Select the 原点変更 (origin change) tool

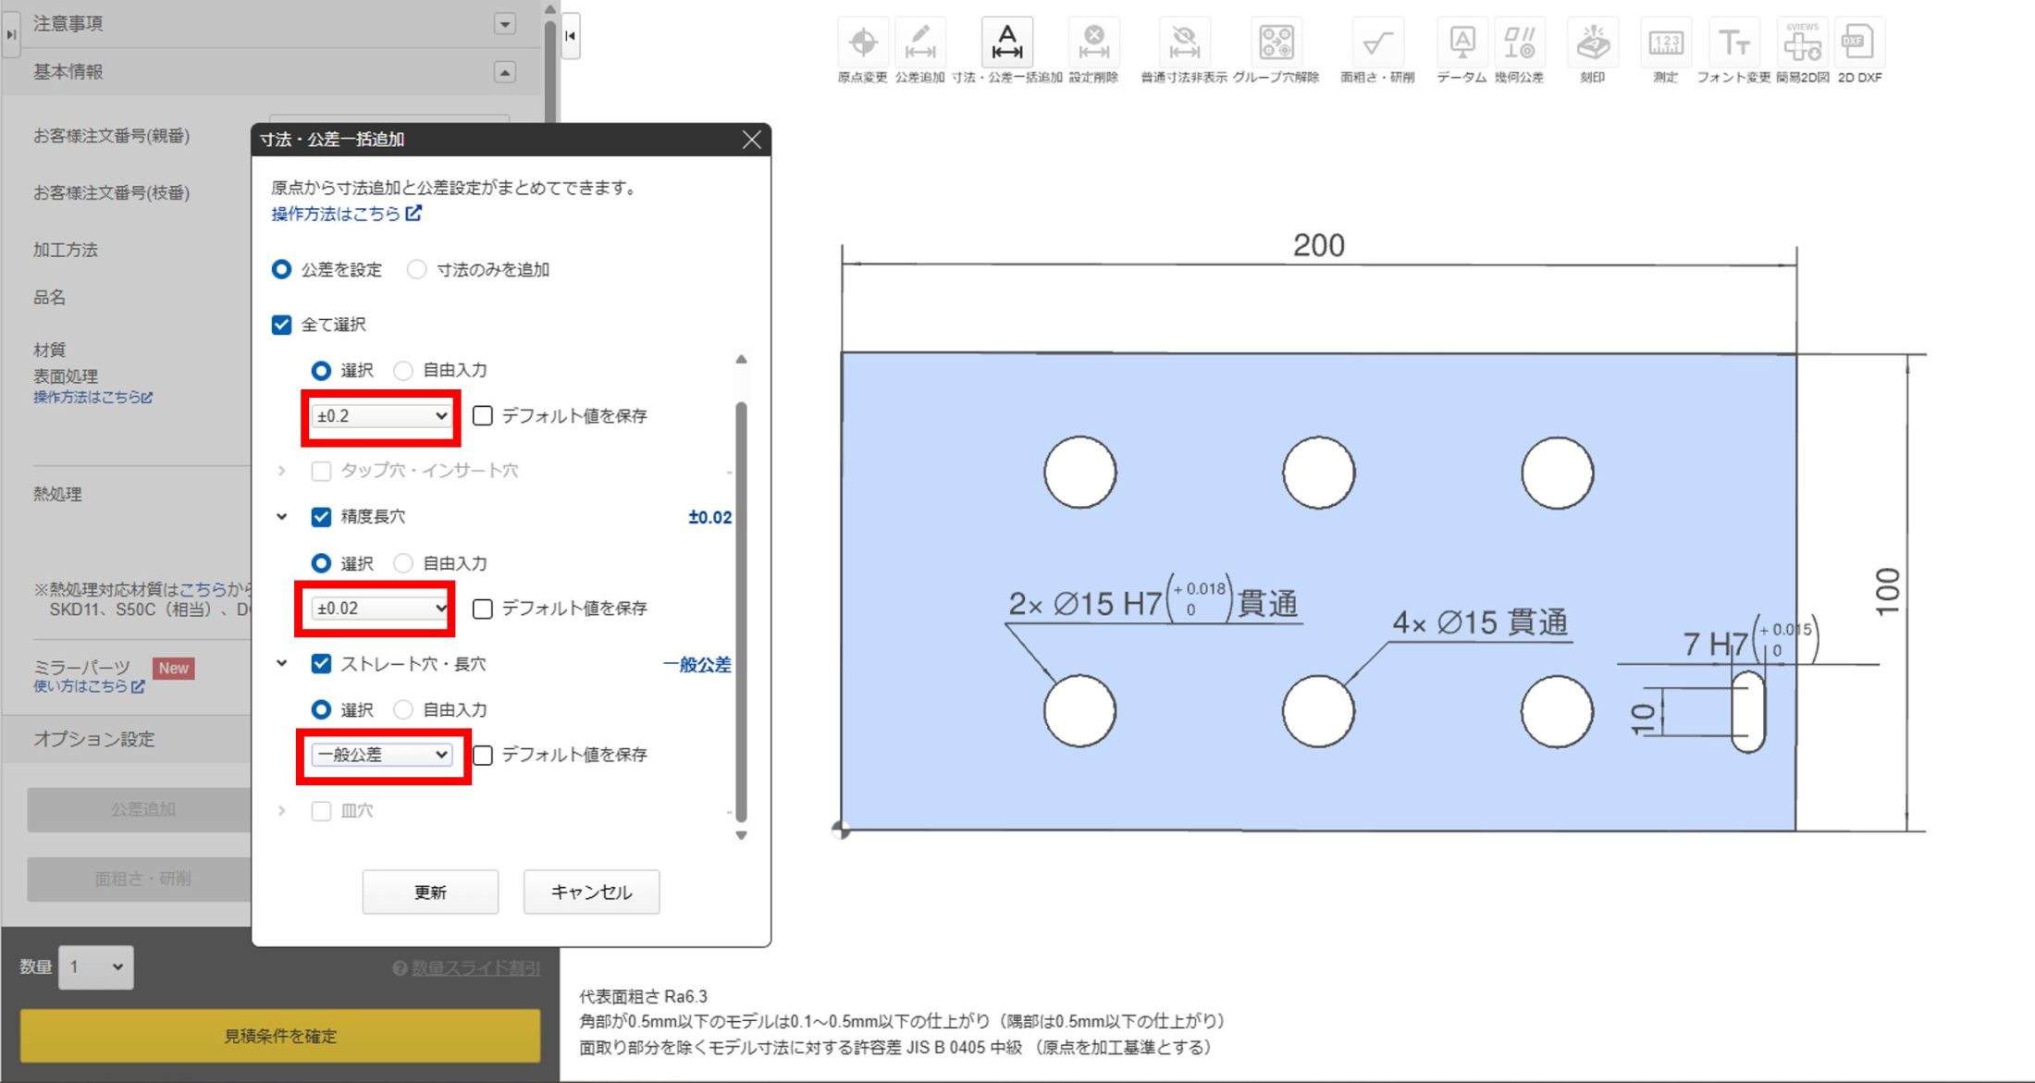coord(862,42)
